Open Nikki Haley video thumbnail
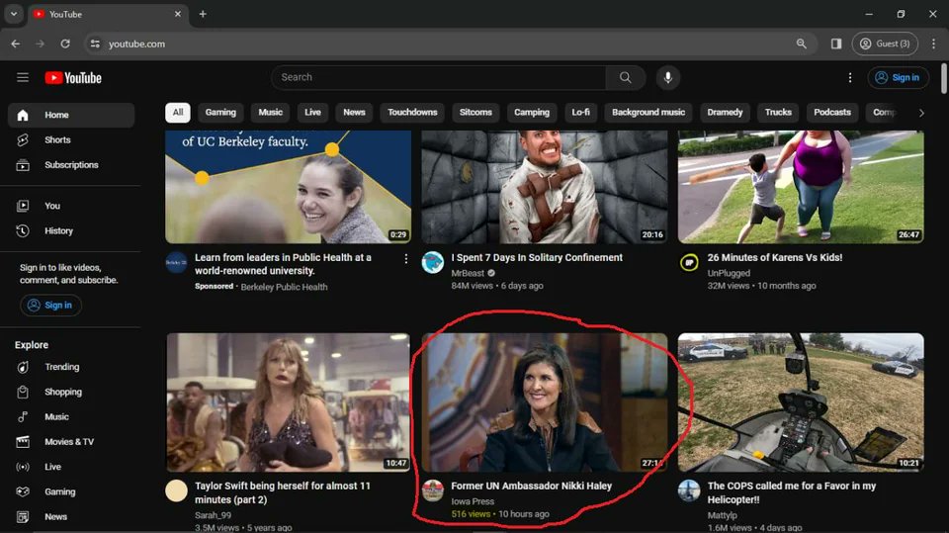This screenshot has width=949, height=533. click(545, 402)
